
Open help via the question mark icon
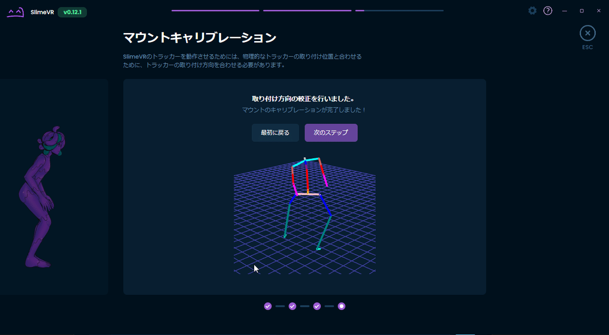pos(548,11)
